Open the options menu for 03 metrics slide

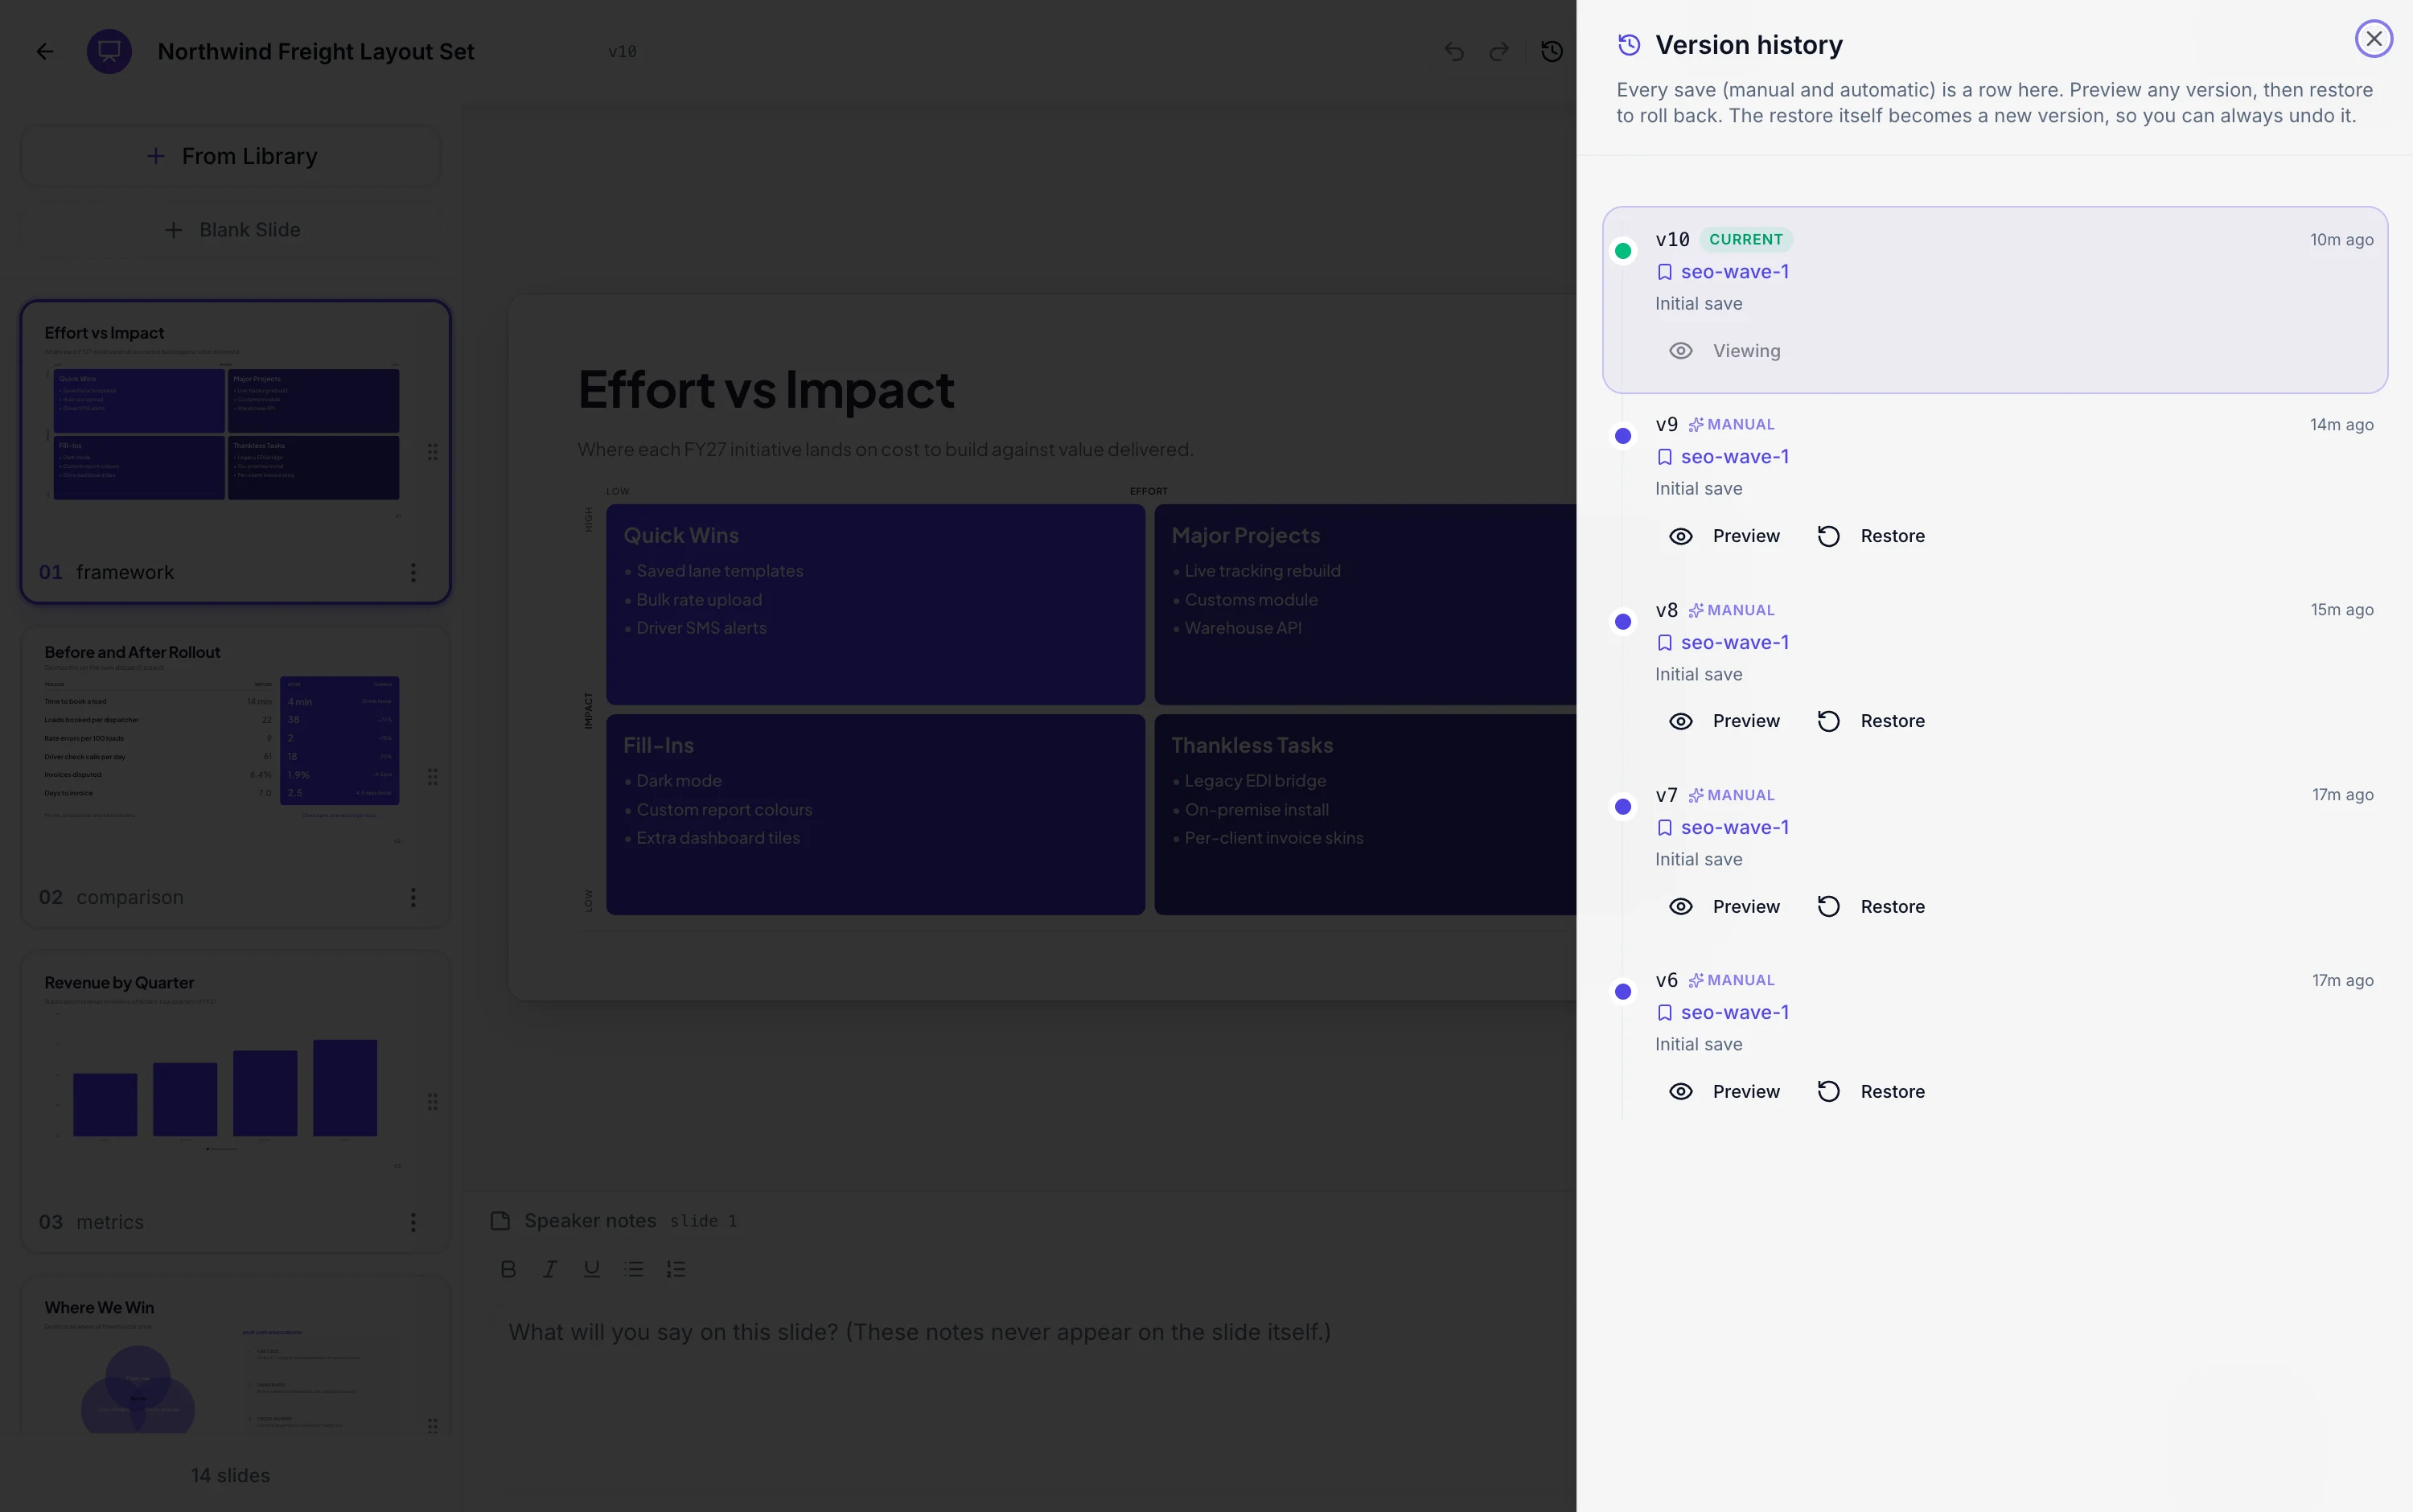coord(413,1222)
